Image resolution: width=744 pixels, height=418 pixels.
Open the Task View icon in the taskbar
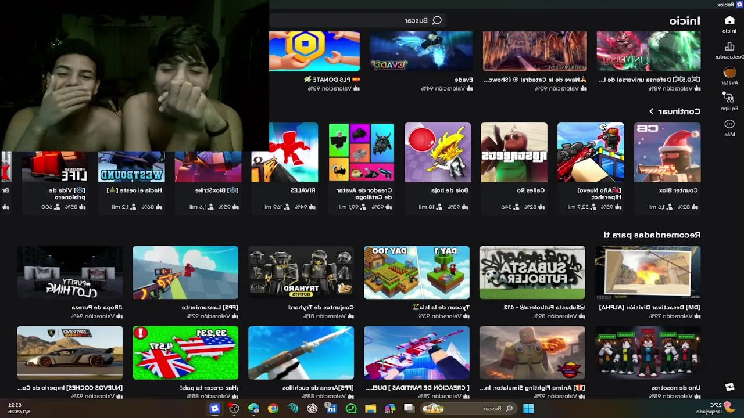409,409
